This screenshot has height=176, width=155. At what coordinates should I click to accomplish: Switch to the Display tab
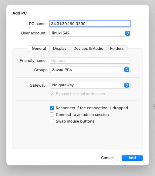[60, 49]
